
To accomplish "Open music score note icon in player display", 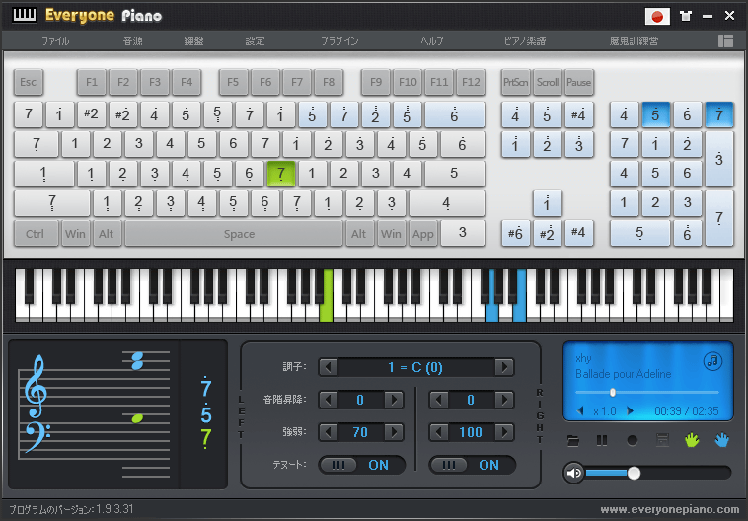I will (x=712, y=361).
